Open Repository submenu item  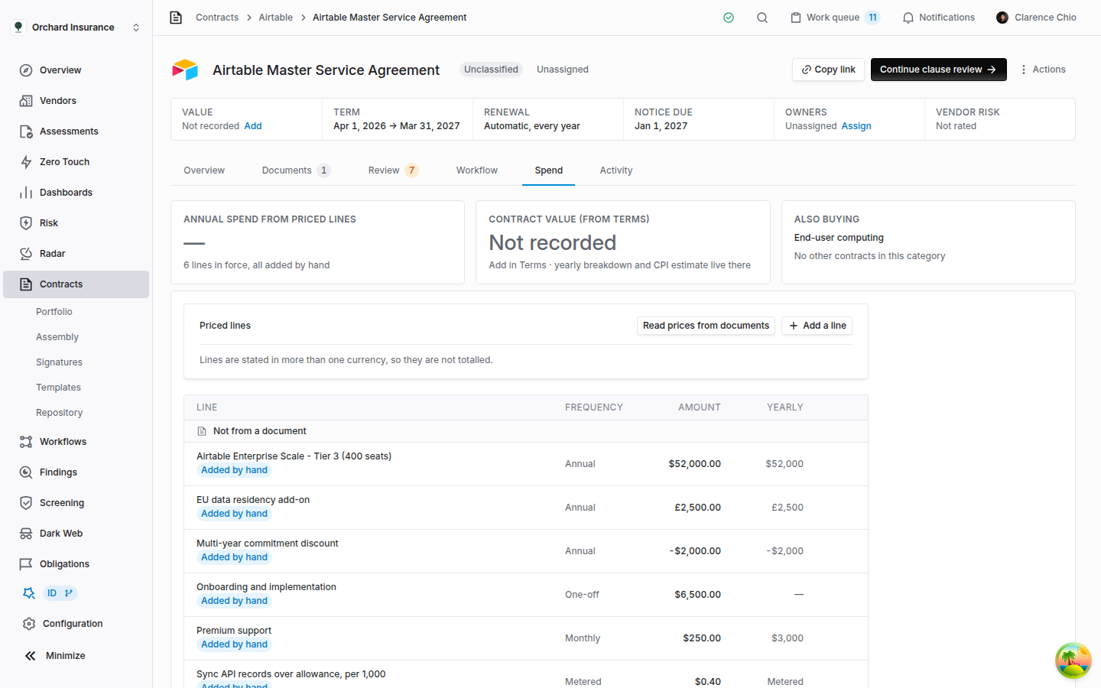(x=59, y=413)
